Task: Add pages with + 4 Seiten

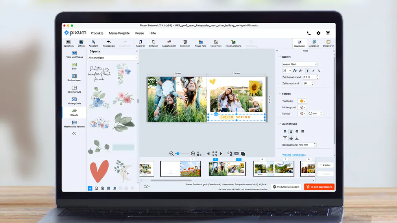Action: pyautogui.click(x=325, y=165)
